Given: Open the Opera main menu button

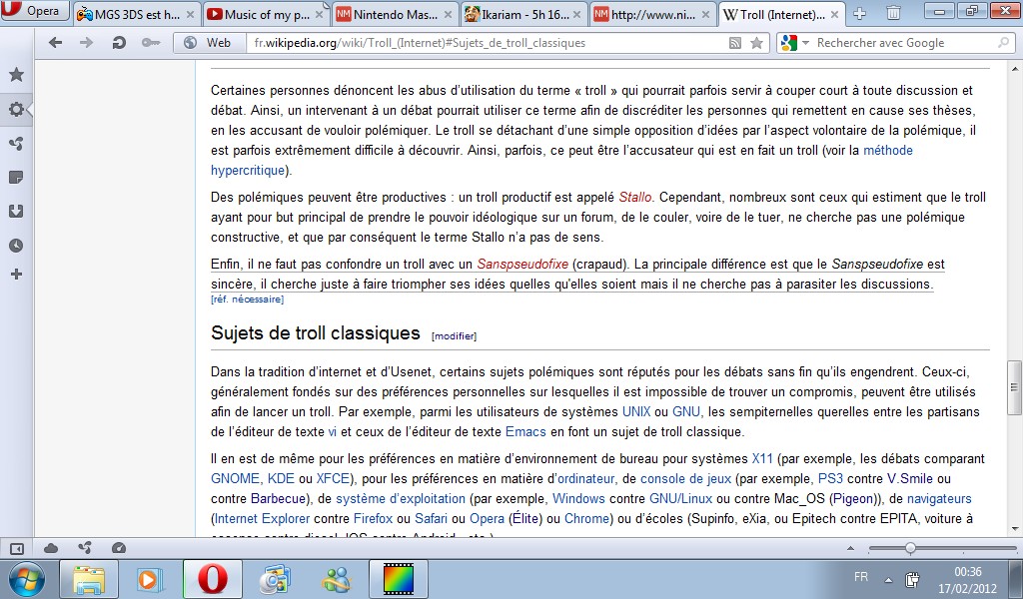Looking at the screenshot, I should pyautogui.click(x=34, y=11).
